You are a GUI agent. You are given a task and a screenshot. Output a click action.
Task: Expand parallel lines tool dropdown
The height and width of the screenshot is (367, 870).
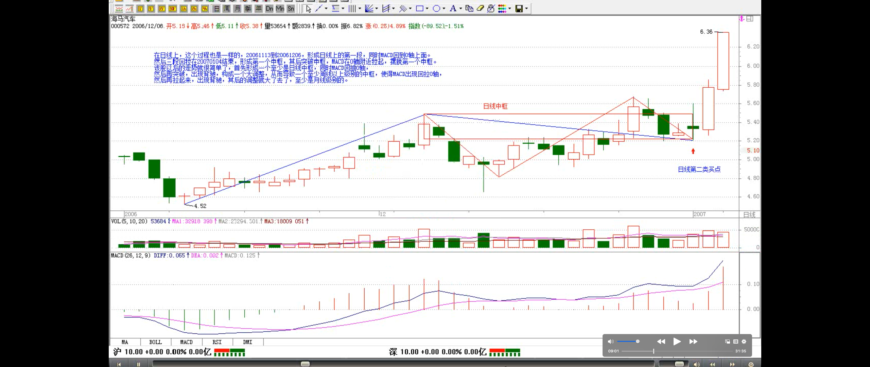click(x=410, y=9)
